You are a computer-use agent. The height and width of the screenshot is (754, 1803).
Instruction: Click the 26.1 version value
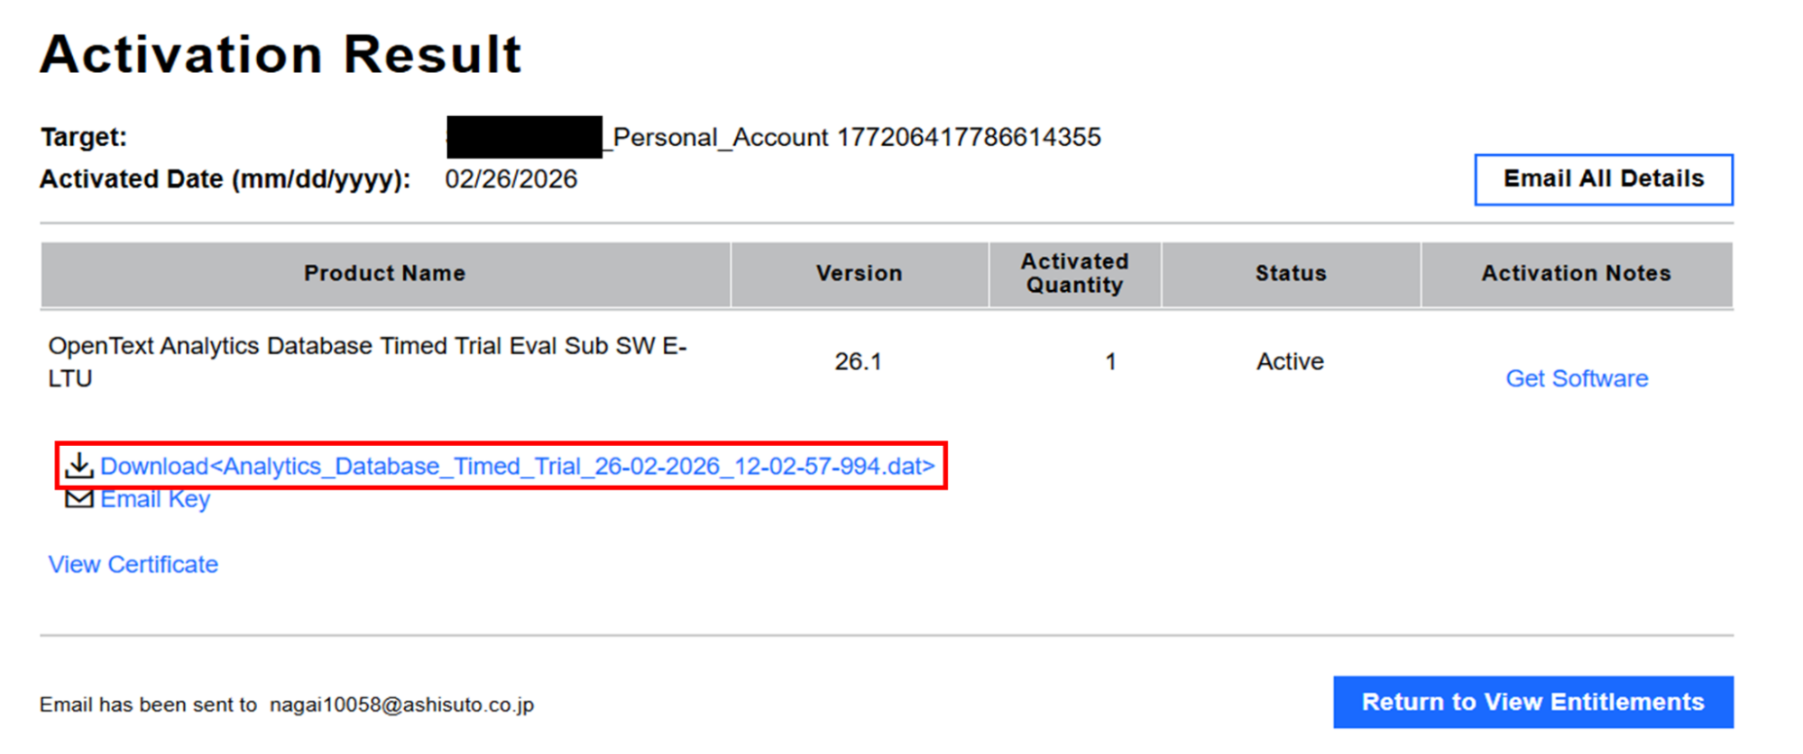tap(858, 361)
